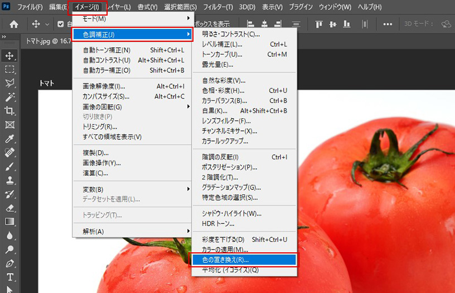Choose 自動トーン補正(N) entry
The width and height of the screenshot is (455, 293).
coord(132,50)
